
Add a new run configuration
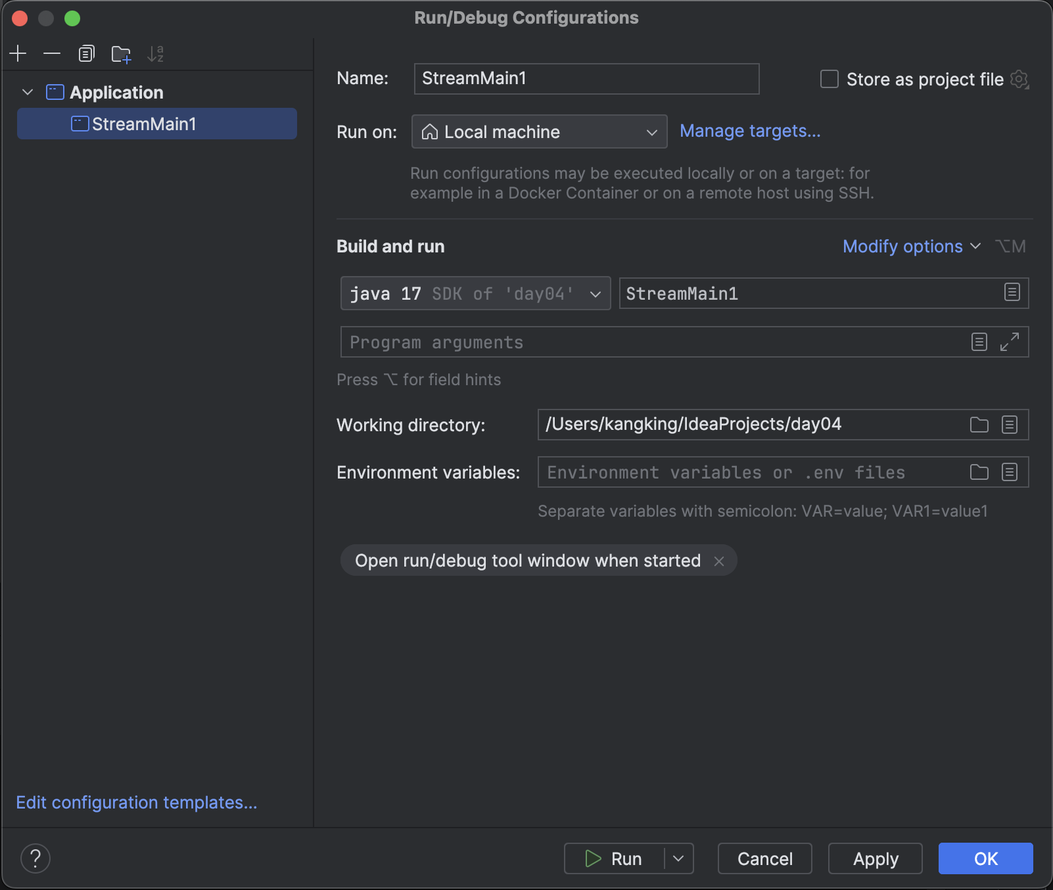18,53
